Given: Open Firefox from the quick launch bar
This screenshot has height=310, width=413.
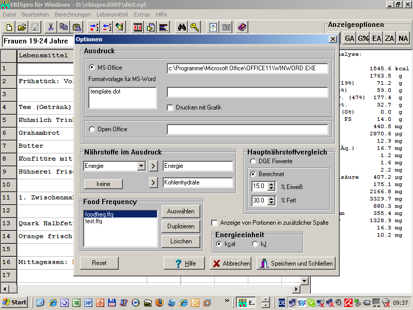Looking at the screenshot, I should (160, 302).
